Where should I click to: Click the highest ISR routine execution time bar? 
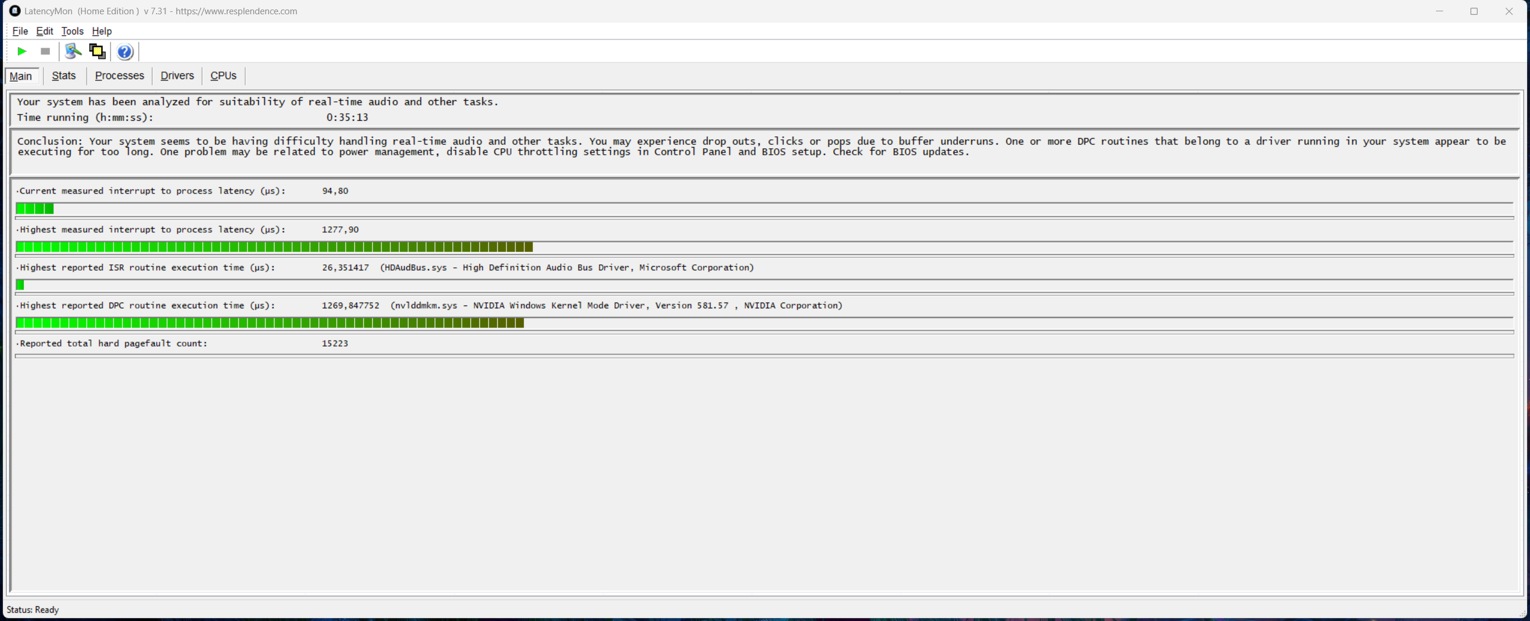click(764, 285)
